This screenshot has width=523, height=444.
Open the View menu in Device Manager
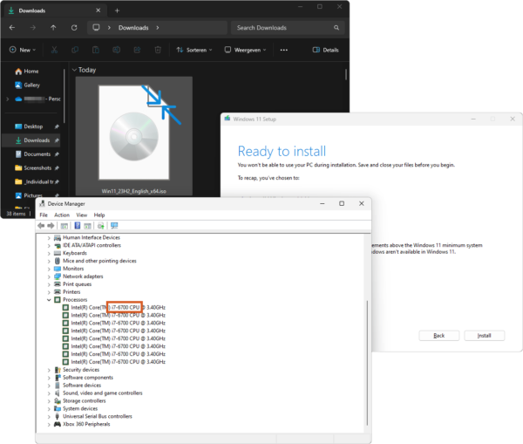coord(82,215)
